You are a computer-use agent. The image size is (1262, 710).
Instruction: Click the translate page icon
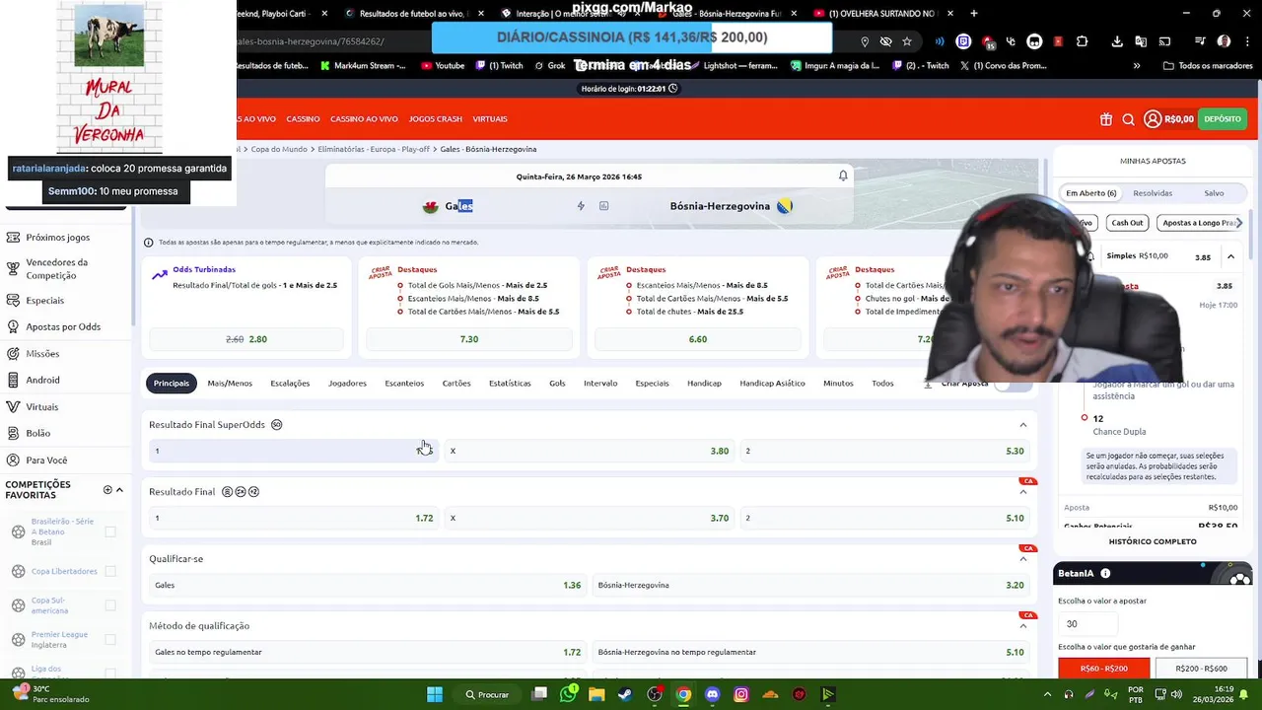(x=1141, y=41)
